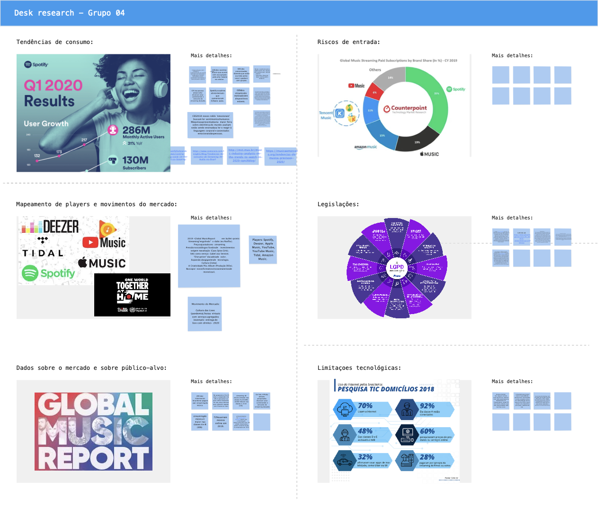Select the 'streaming de música é maior nas classes A e B' note
Image resolution: width=598 pixels, height=507 pixels.
coord(200,422)
